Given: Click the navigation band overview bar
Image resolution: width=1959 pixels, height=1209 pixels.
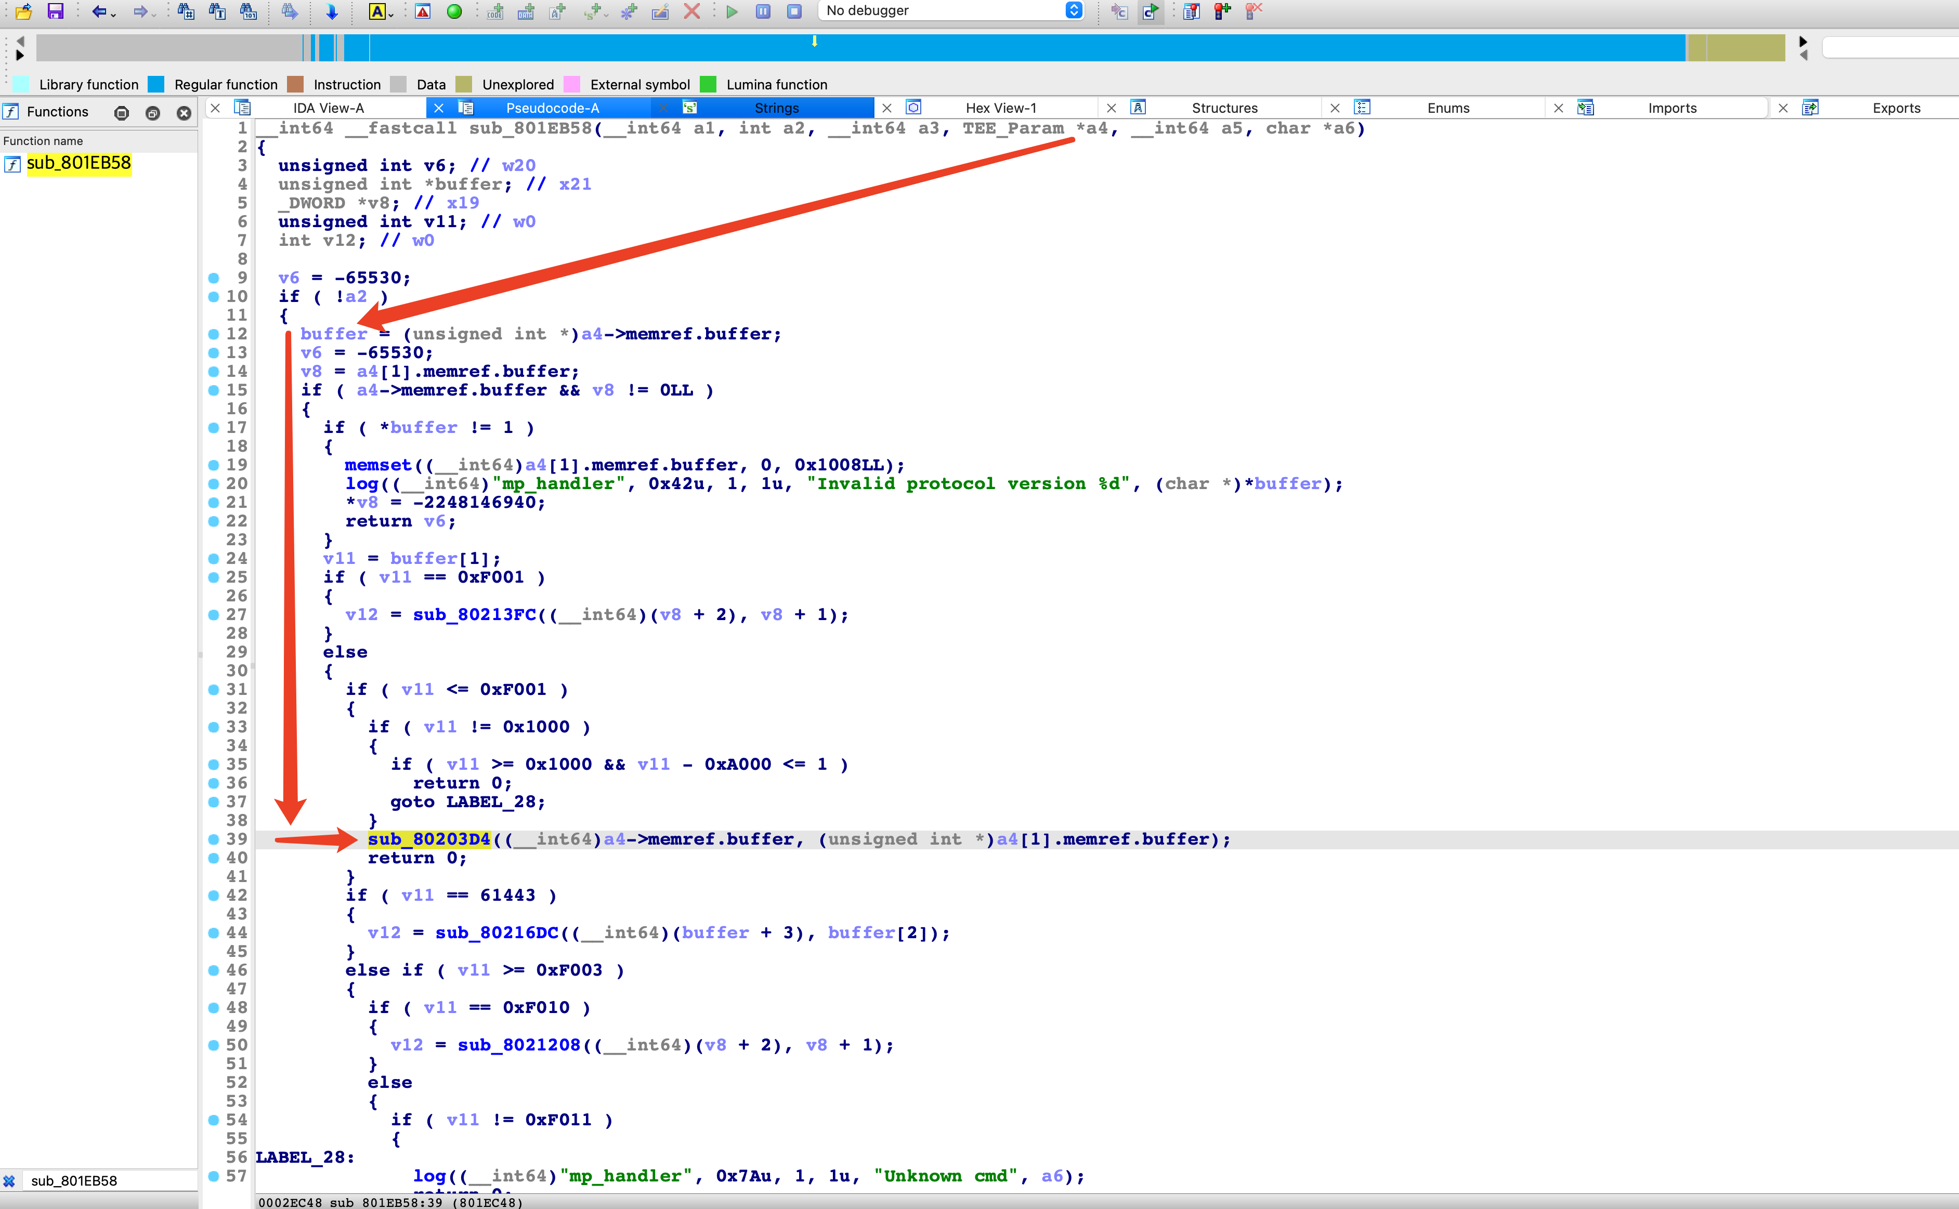Looking at the screenshot, I should (960, 49).
